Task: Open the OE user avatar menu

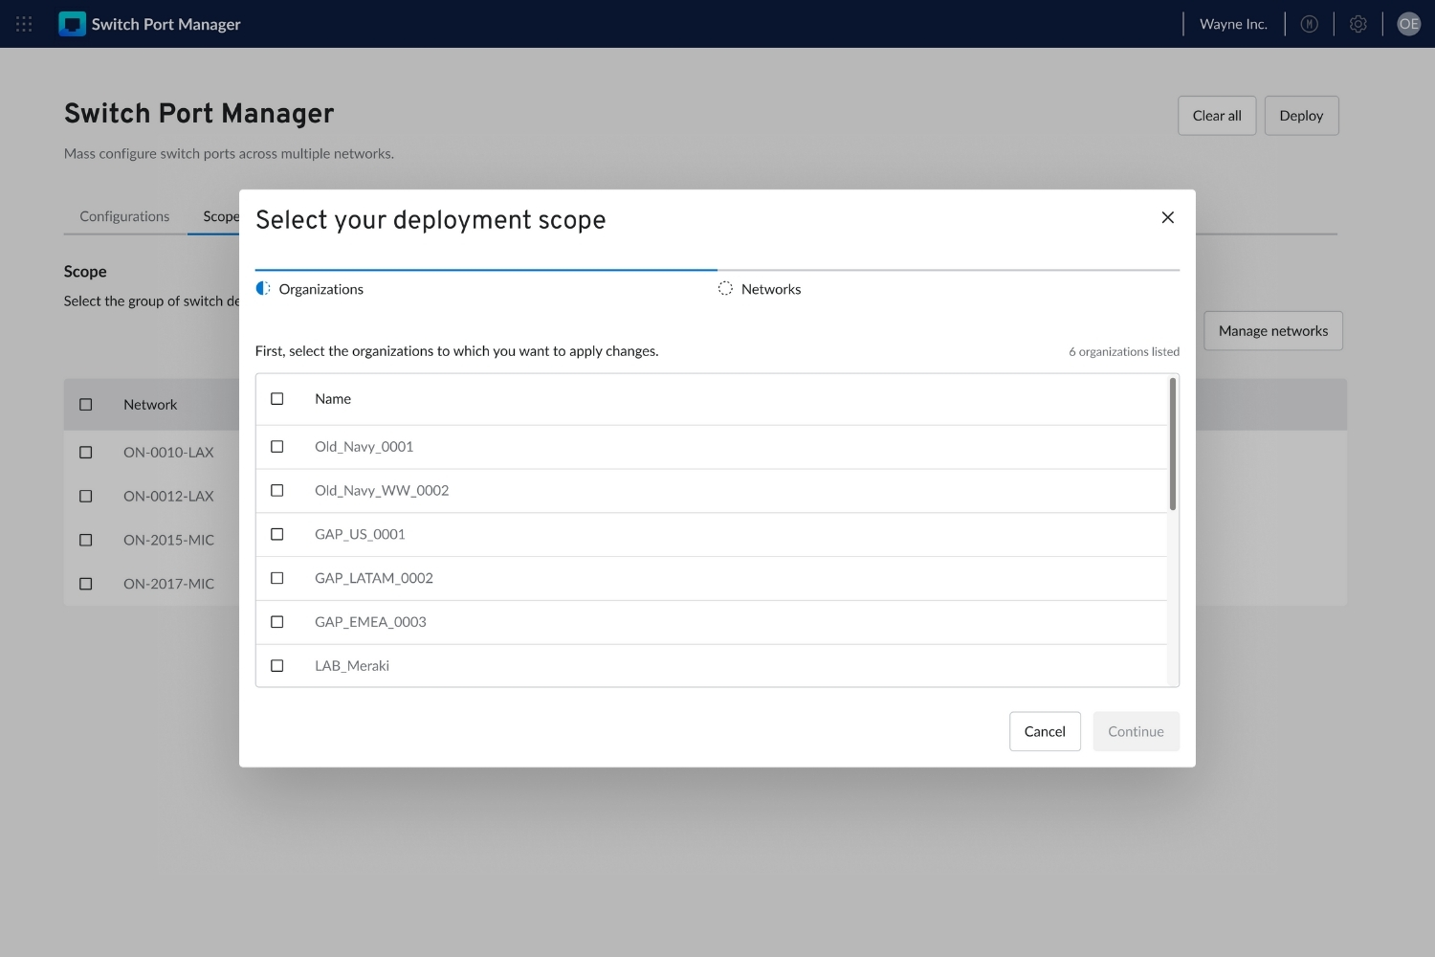Action: click(1409, 24)
